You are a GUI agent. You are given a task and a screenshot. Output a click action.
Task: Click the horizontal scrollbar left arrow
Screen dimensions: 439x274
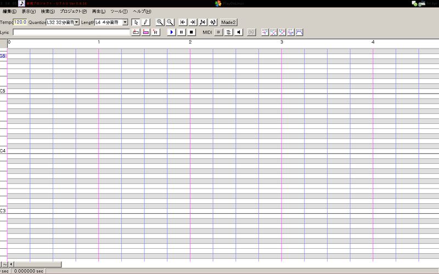[12, 265]
